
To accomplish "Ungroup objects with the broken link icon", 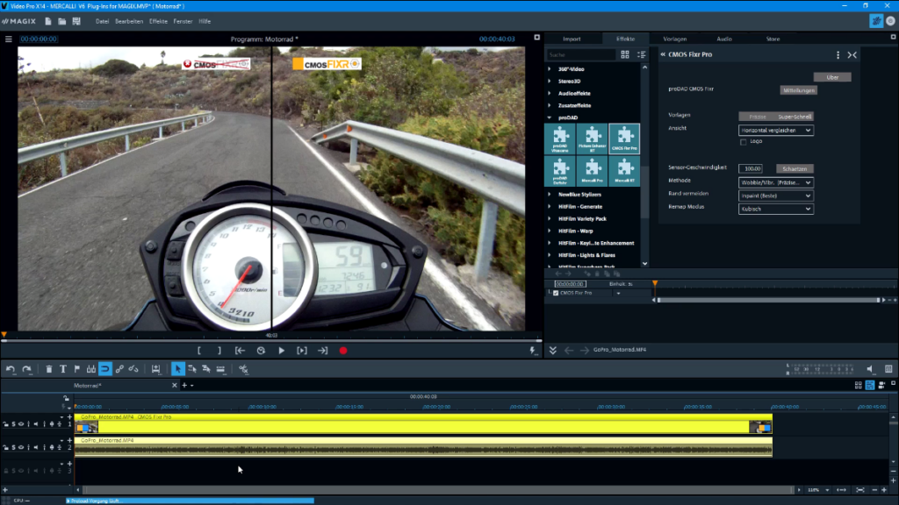I will pos(133,369).
